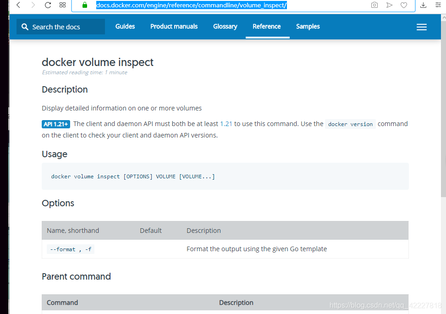Click the scrollbar up arrow
Image resolution: width=446 pixels, height=314 pixels.
pyautogui.click(x=443, y=17)
